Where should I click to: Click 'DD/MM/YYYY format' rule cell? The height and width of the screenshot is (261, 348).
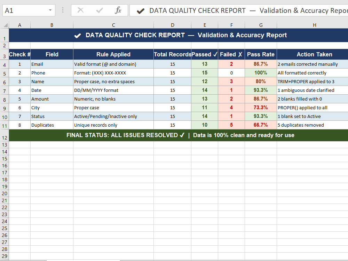click(113, 90)
